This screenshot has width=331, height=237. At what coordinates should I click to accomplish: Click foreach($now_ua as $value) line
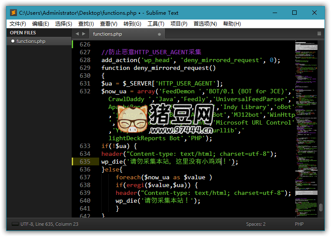click(164, 178)
